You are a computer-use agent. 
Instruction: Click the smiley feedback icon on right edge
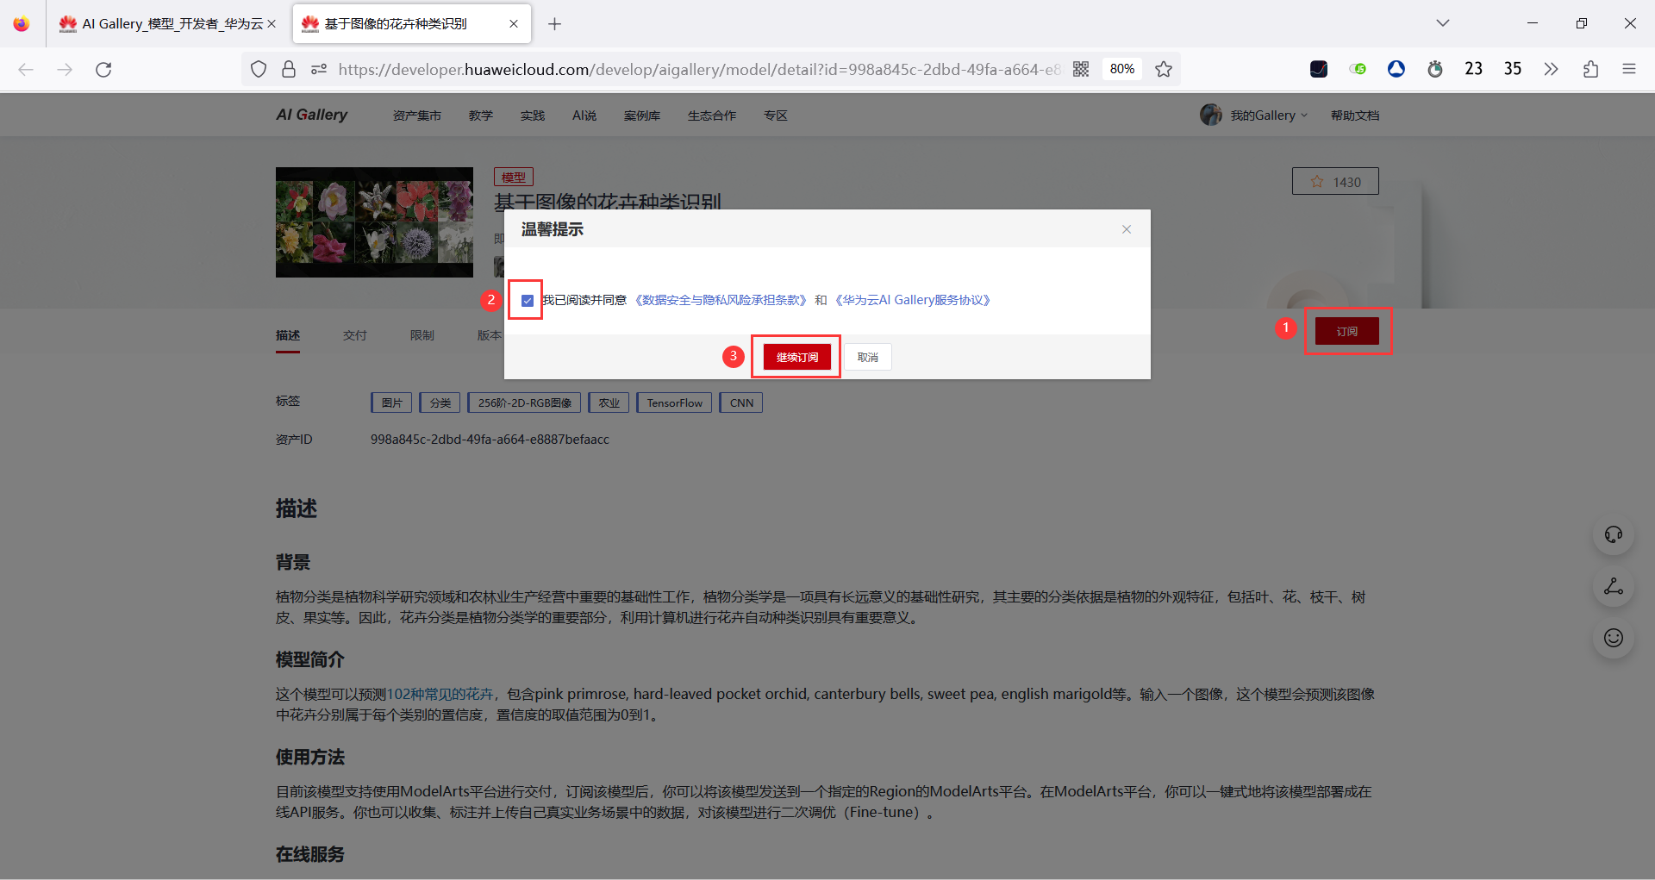[1613, 638]
